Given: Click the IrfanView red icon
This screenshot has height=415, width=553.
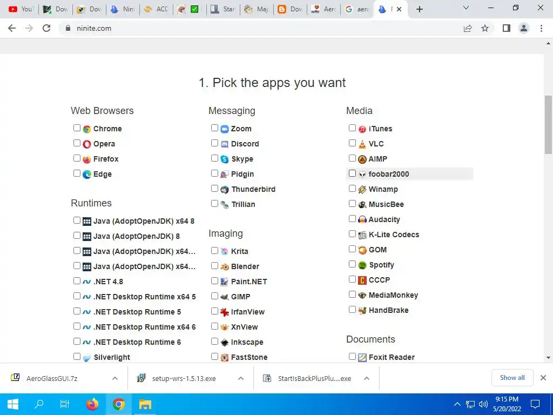Looking at the screenshot, I should pos(225,312).
